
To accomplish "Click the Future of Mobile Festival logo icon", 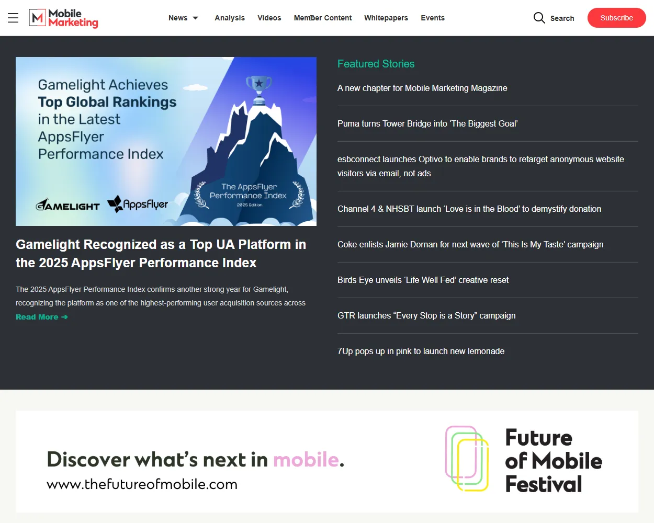I will [467, 459].
